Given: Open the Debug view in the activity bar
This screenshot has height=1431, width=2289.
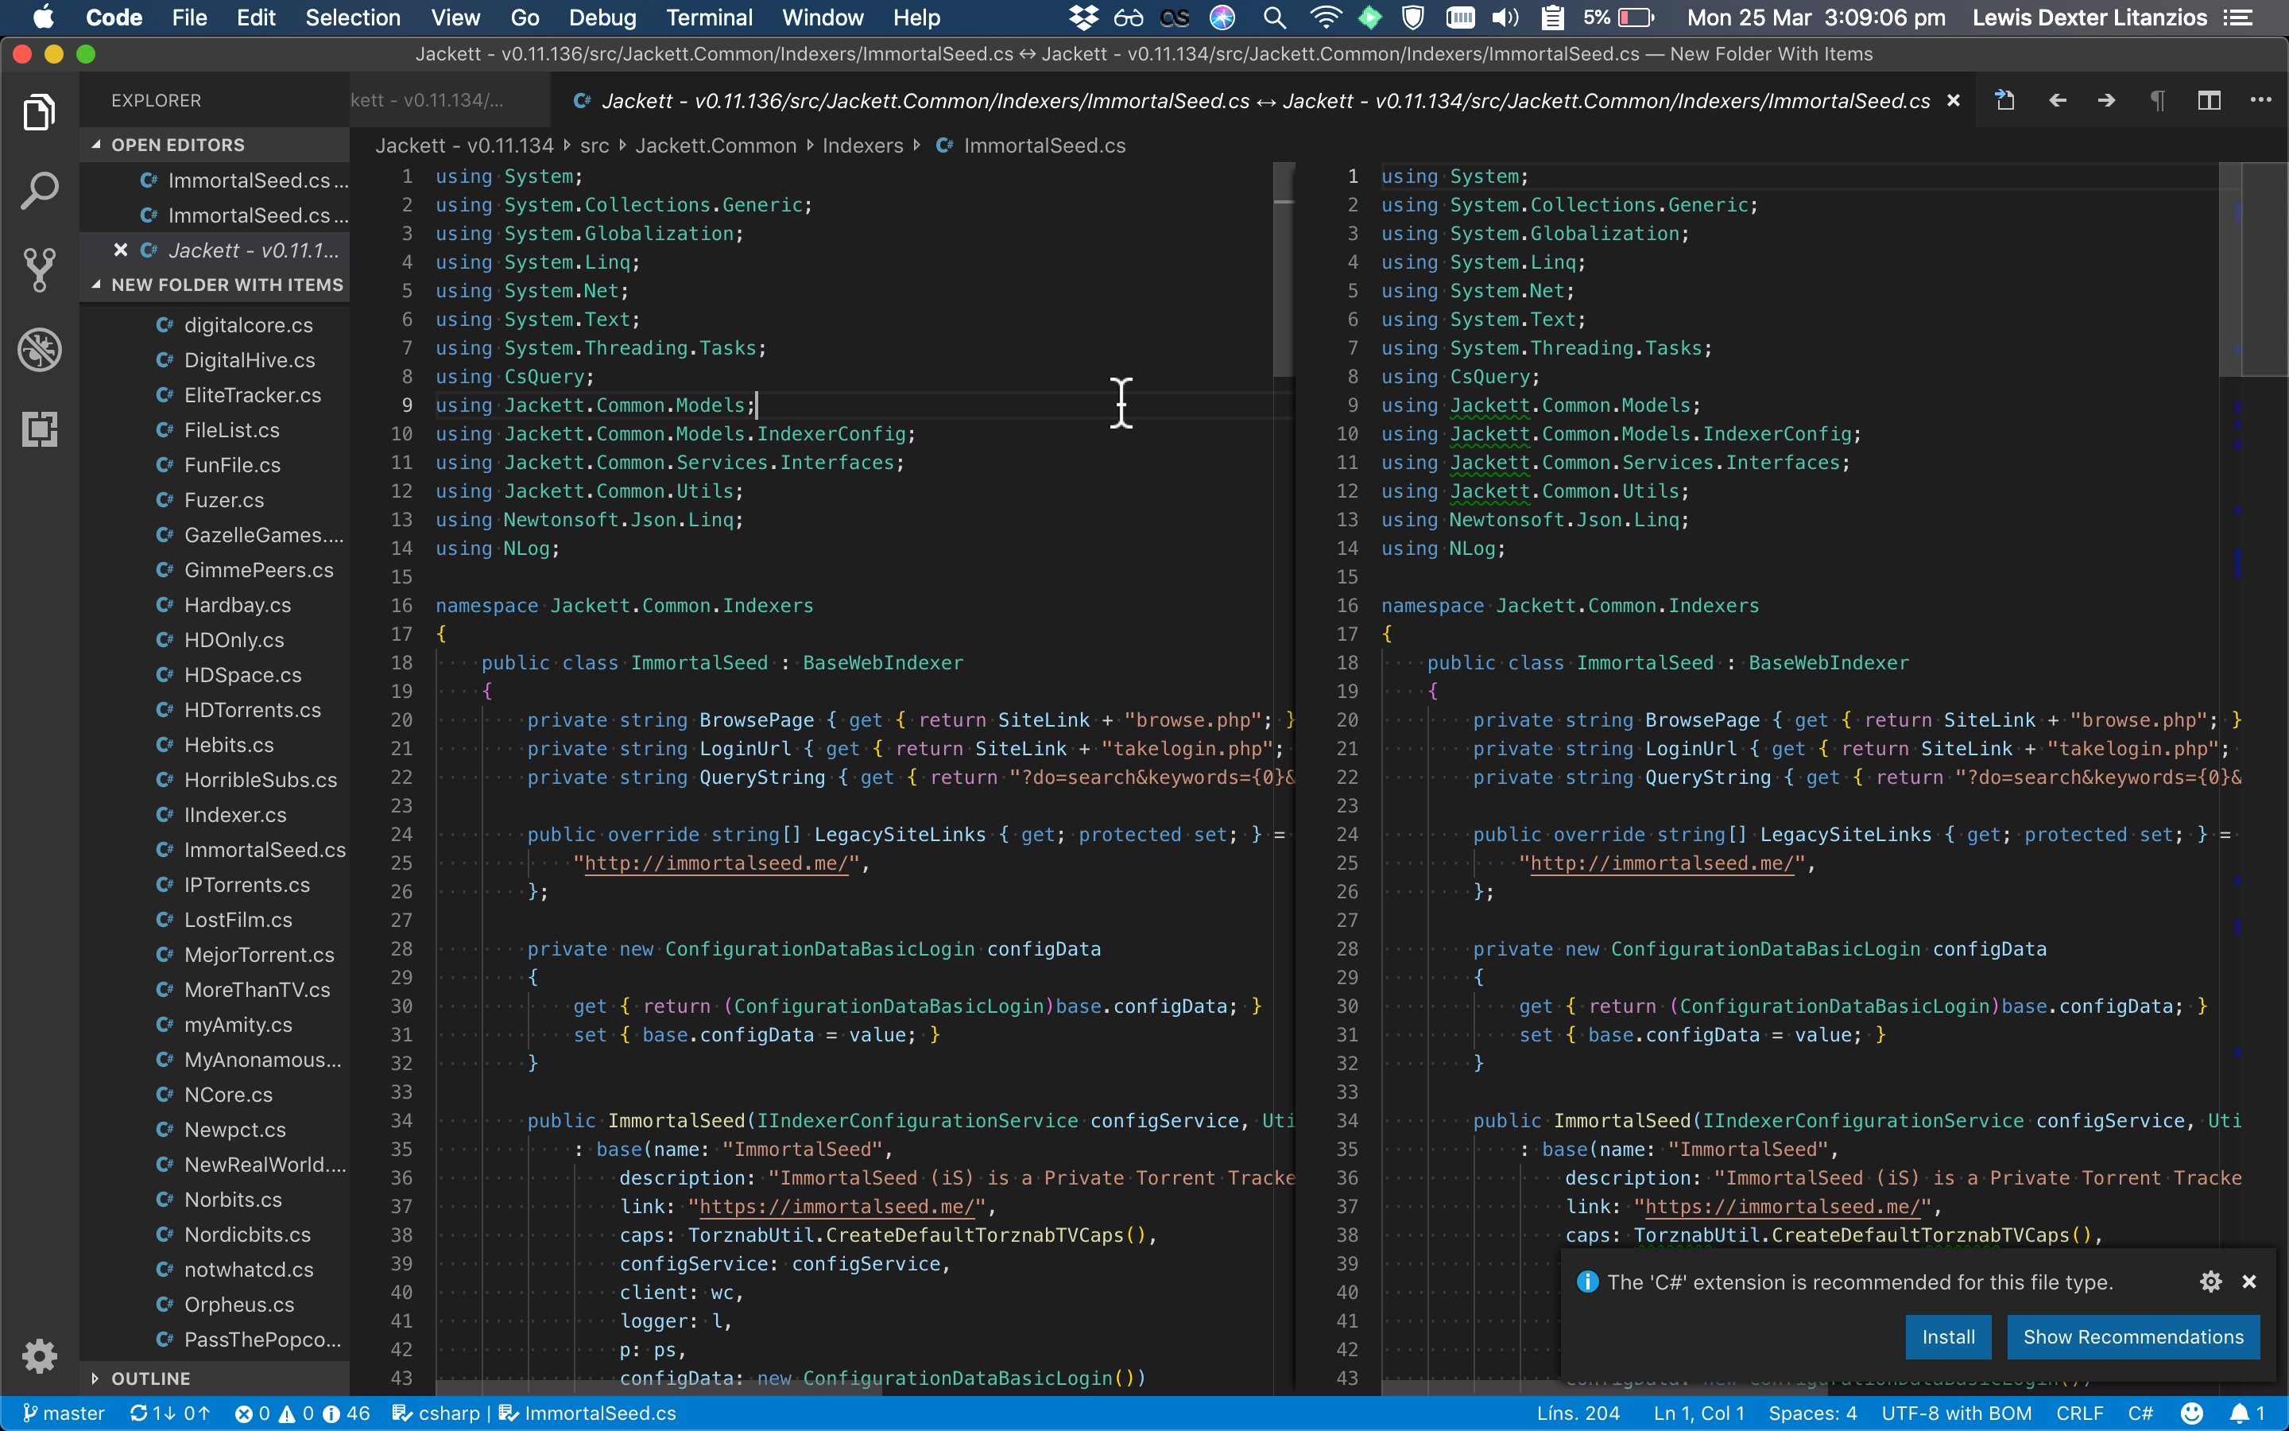Looking at the screenshot, I should coord(39,349).
